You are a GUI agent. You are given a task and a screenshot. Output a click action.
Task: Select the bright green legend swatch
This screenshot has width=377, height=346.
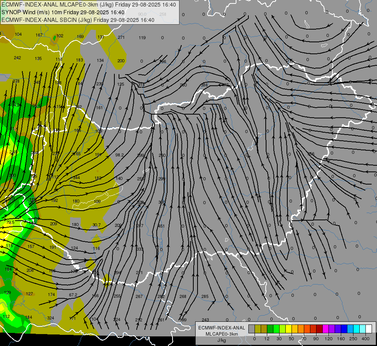pyautogui.click(x=276, y=328)
